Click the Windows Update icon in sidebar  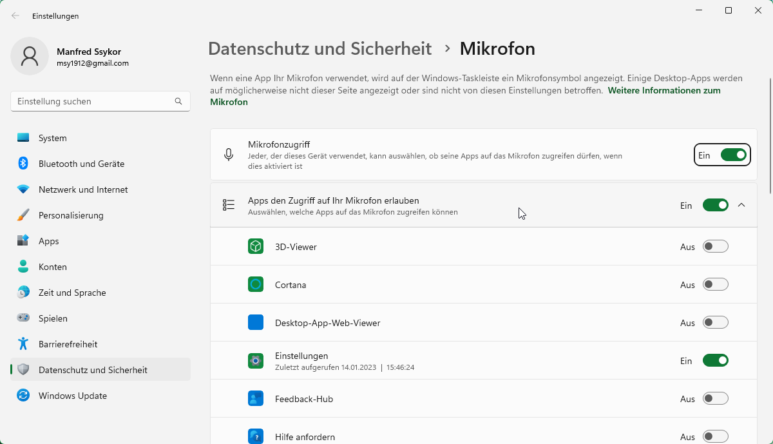[23, 396]
